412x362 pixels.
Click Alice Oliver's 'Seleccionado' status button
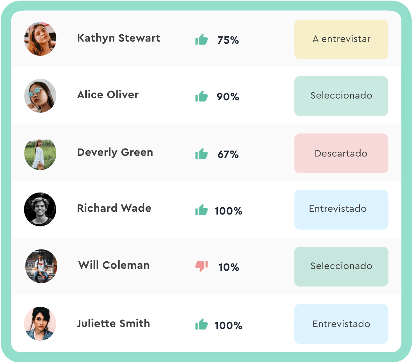point(341,96)
